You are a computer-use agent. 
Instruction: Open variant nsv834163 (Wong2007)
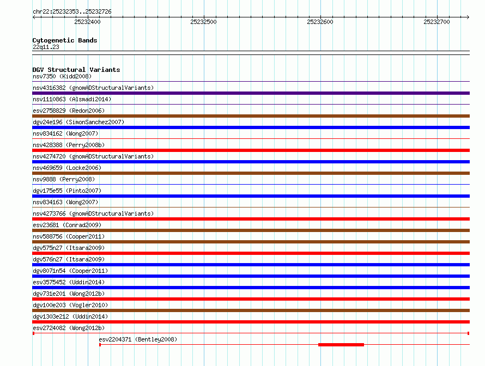tap(65, 202)
